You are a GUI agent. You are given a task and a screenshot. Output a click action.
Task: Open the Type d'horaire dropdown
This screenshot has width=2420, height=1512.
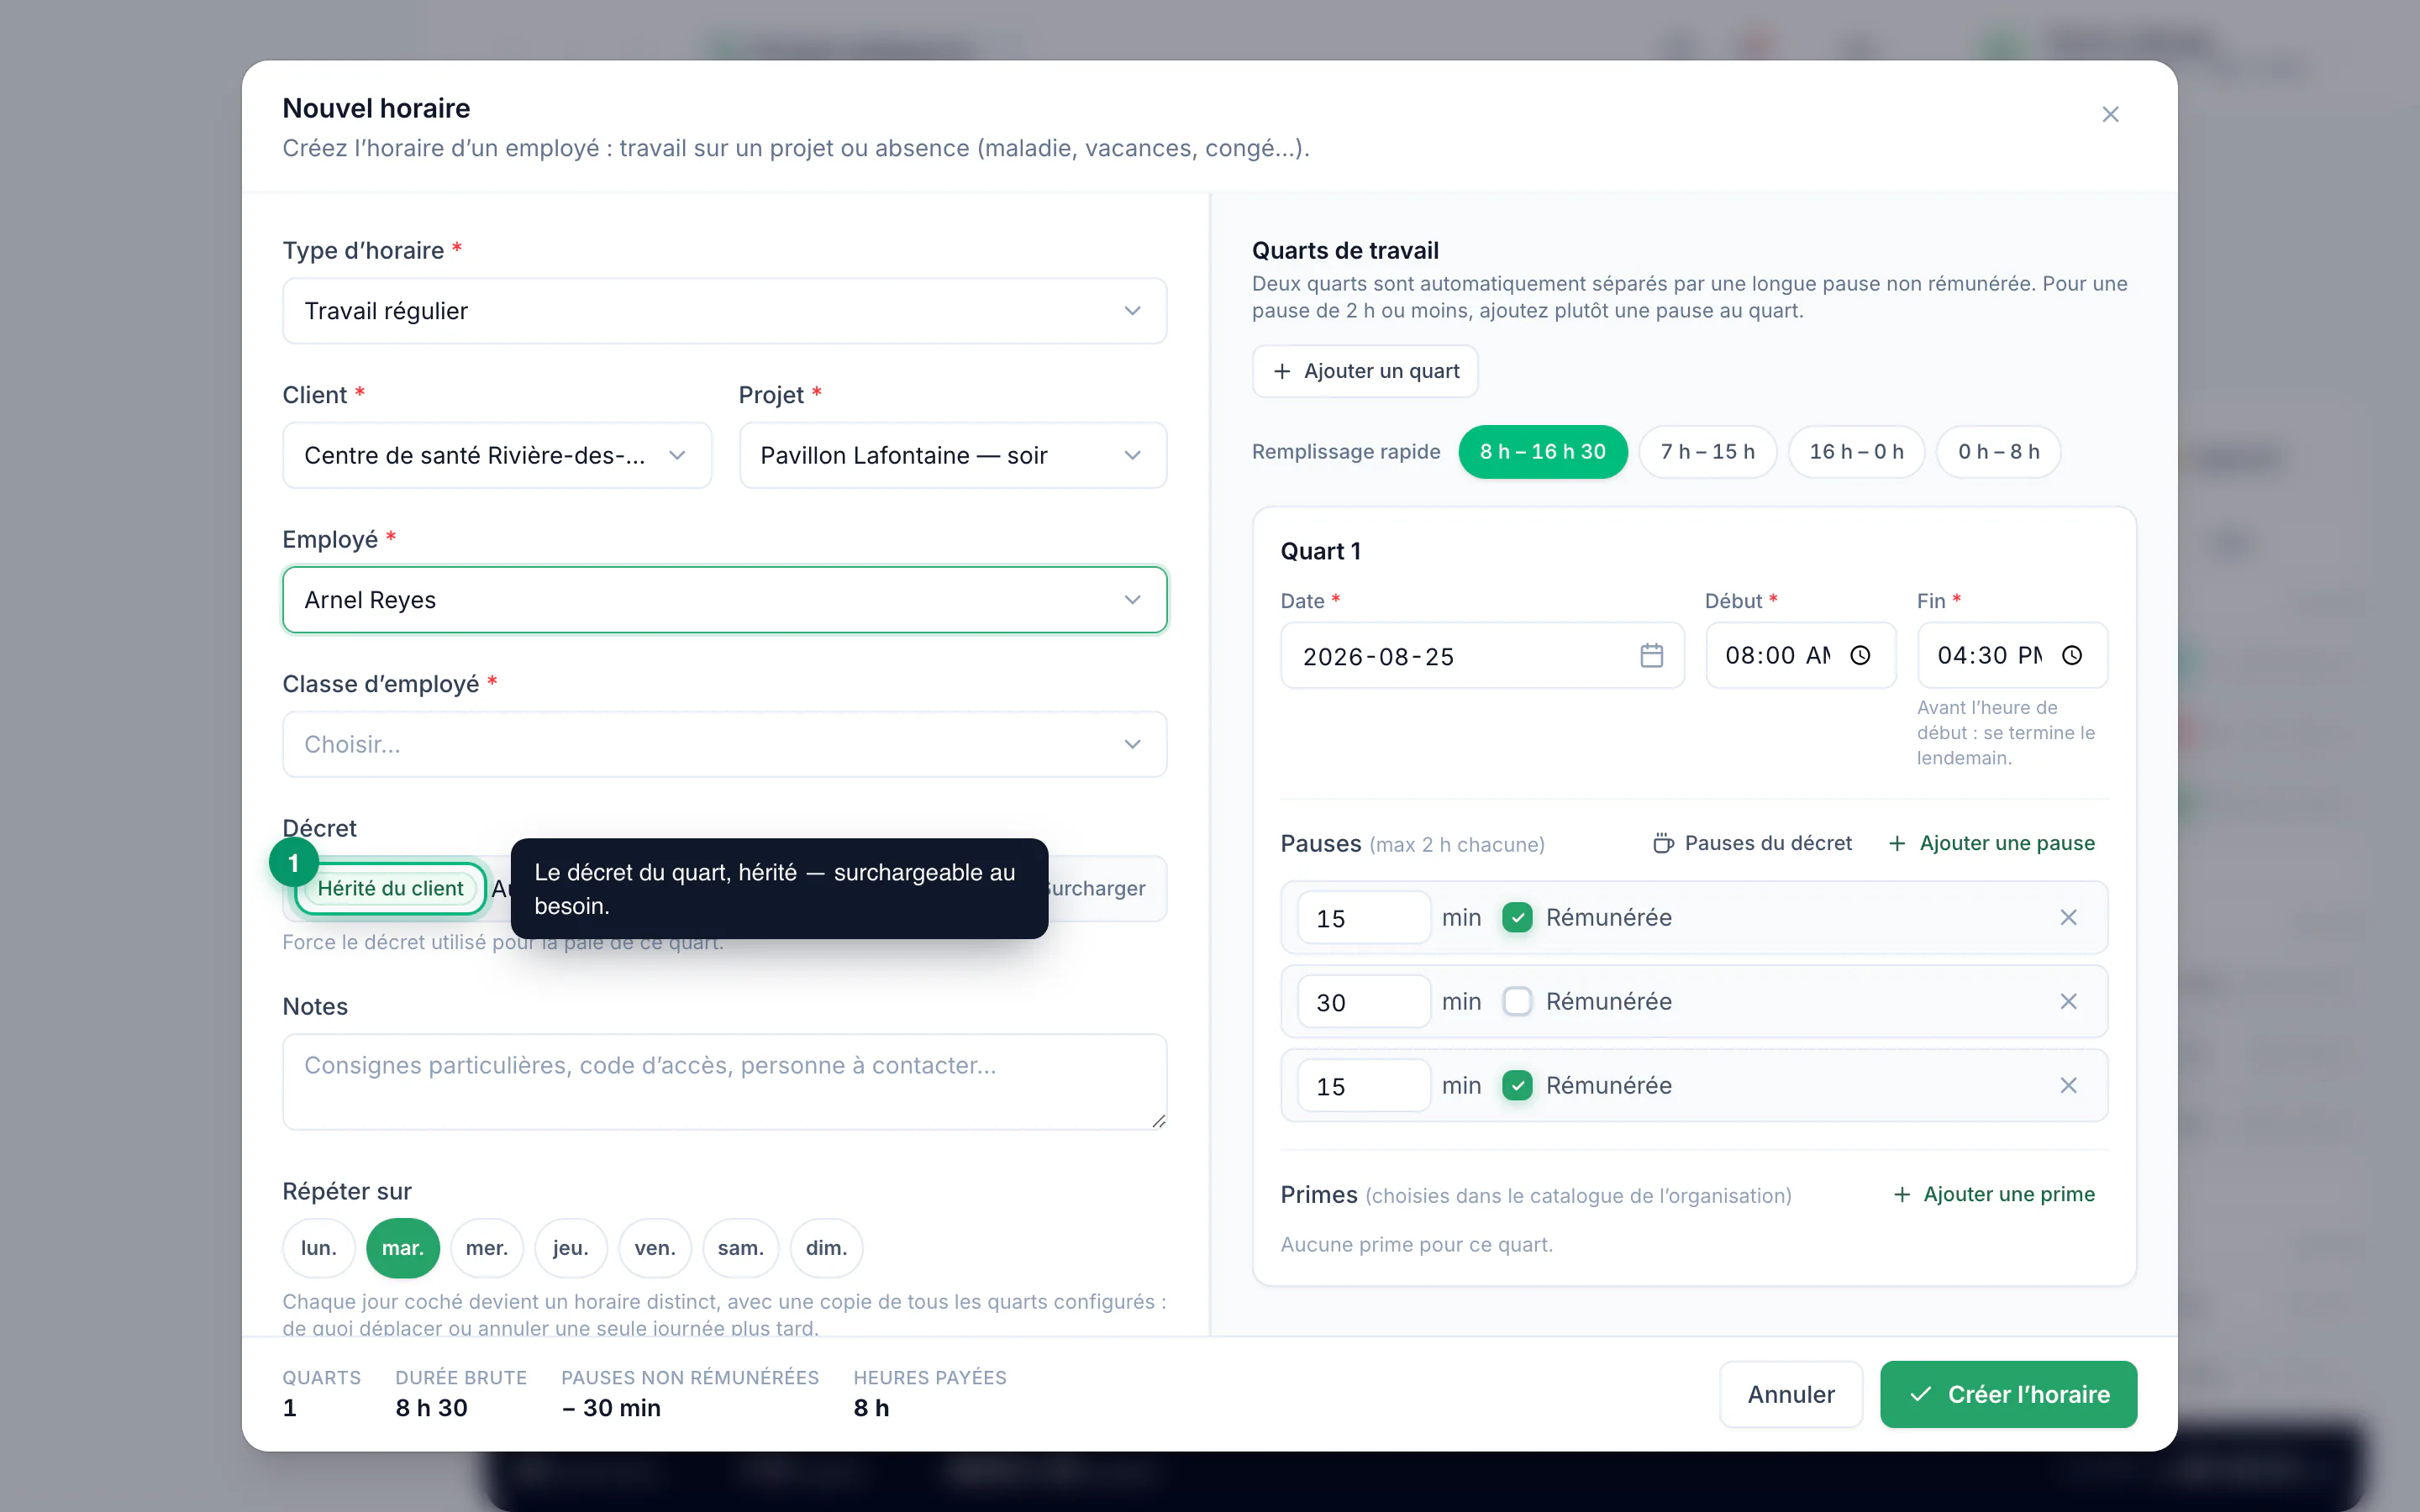(x=725, y=311)
